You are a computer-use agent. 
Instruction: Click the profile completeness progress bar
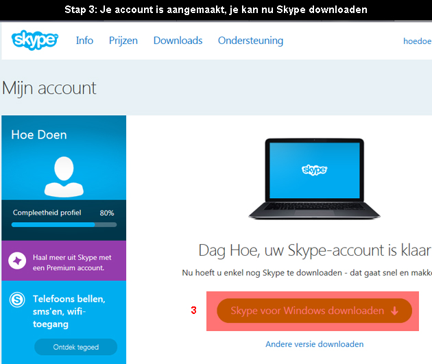(x=64, y=225)
